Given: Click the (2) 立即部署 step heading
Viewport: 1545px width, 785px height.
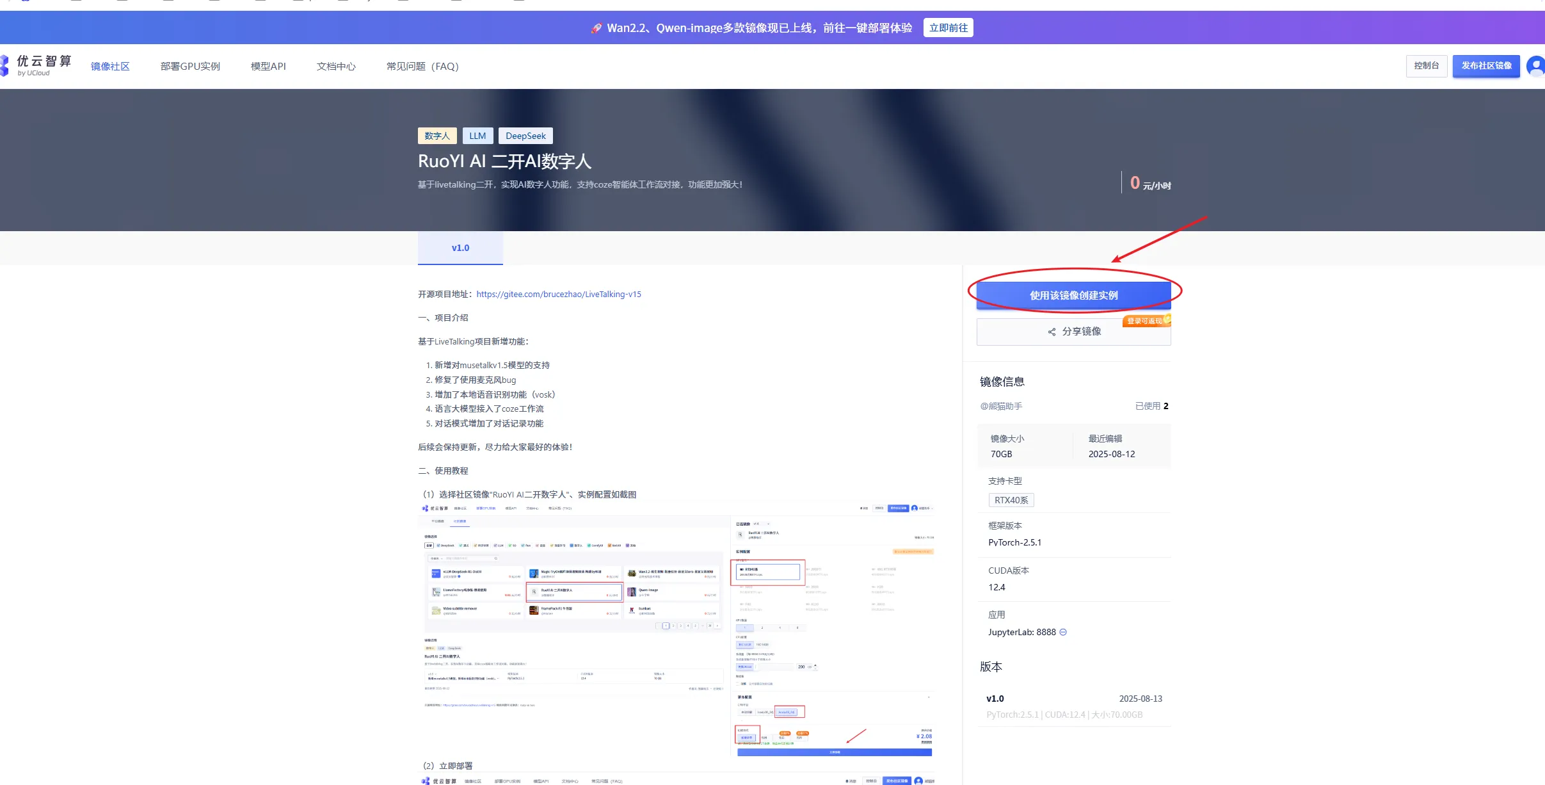Looking at the screenshot, I should tap(447, 766).
